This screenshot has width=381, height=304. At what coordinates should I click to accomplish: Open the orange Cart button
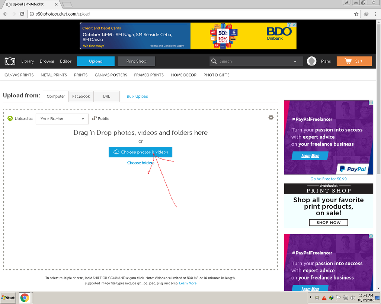pyautogui.click(x=354, y=61)
